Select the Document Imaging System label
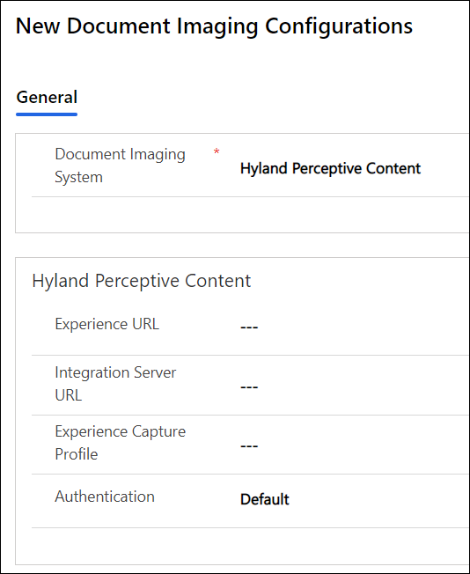 [x=120, y=166]
